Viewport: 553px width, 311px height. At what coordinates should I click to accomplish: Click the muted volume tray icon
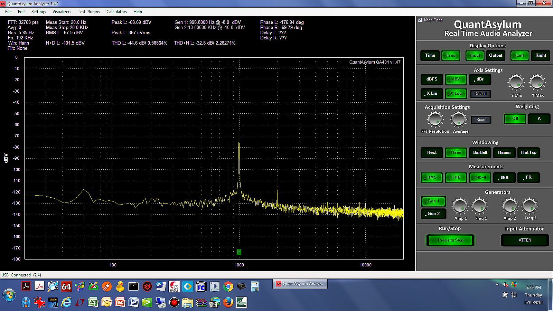pyautogui.click(x=505, y=285)
